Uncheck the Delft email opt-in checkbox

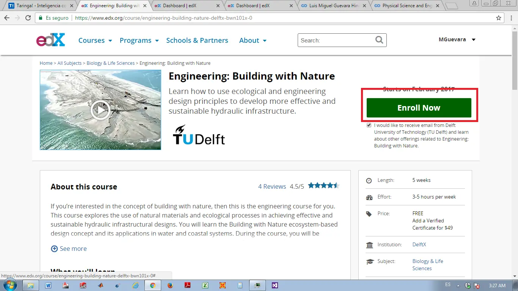click(x=369, y=125)
